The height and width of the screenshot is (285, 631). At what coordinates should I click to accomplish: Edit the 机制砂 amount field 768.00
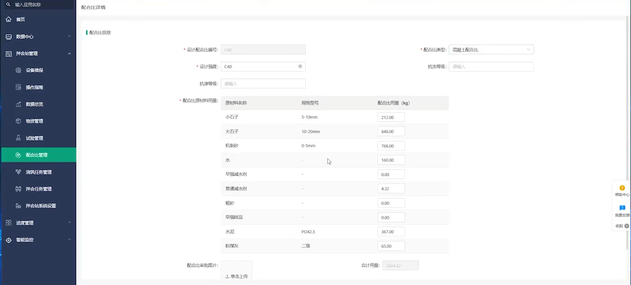coord(391,146)
